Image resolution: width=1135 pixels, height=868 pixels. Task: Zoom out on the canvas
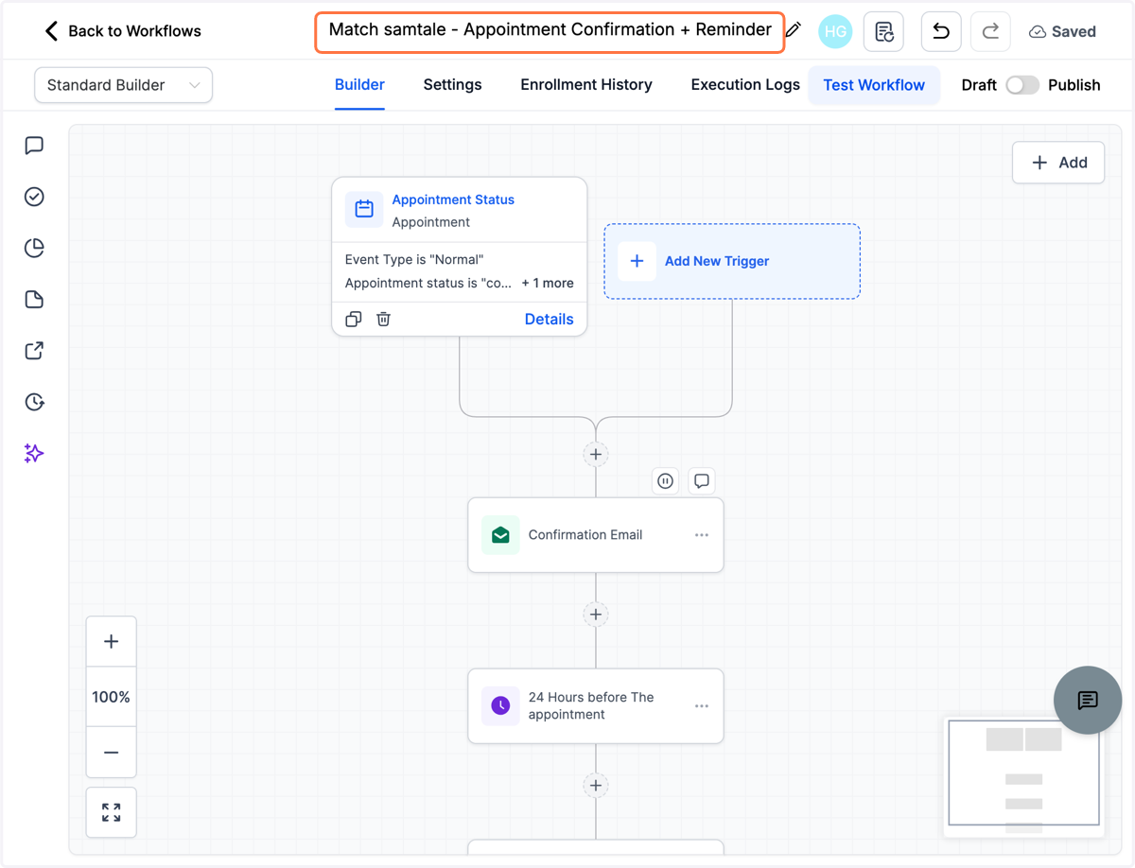(x=112, y=753)
